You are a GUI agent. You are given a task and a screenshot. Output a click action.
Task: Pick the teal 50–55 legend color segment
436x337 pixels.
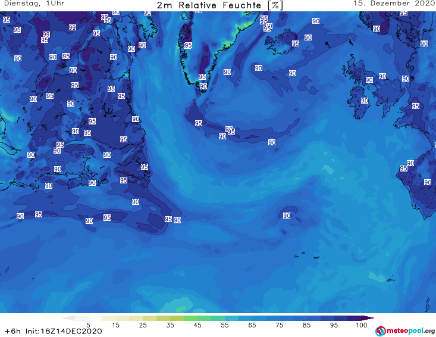coord(218,318)
